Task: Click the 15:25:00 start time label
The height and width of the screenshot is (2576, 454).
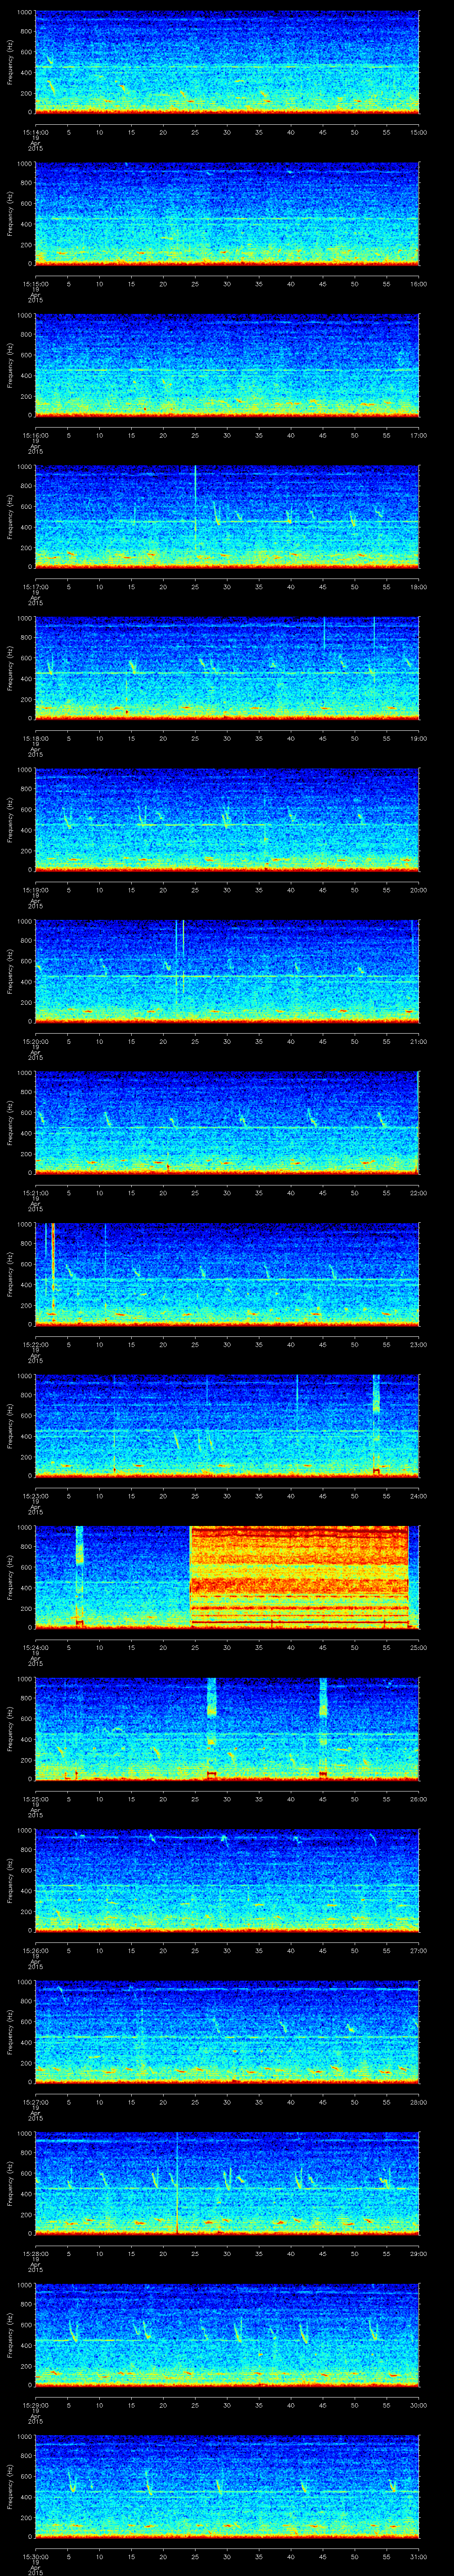Action: pos(35,1799)
